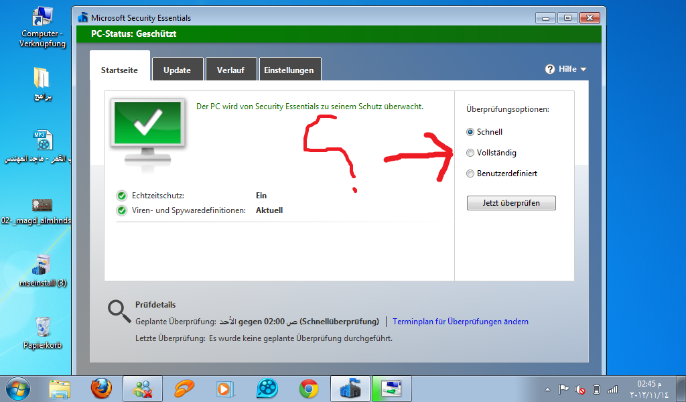Maximize the Microsoft Security Essentials window
This screenshot has height=402, width=686.
(567, 18)
